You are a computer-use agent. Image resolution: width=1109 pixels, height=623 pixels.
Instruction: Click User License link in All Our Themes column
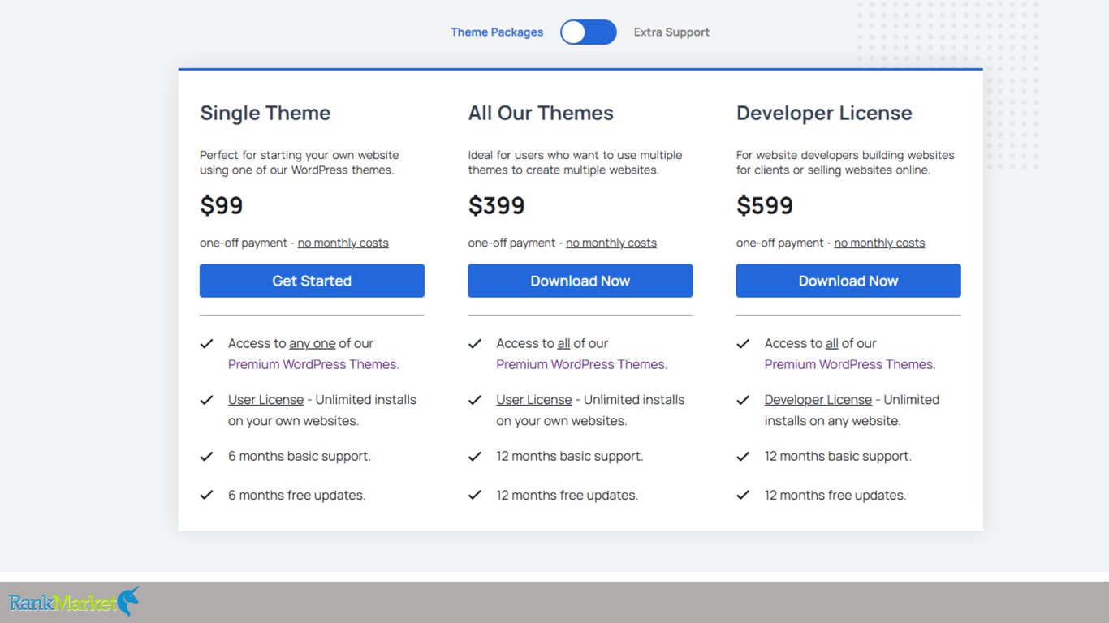[x=534, y=400]
